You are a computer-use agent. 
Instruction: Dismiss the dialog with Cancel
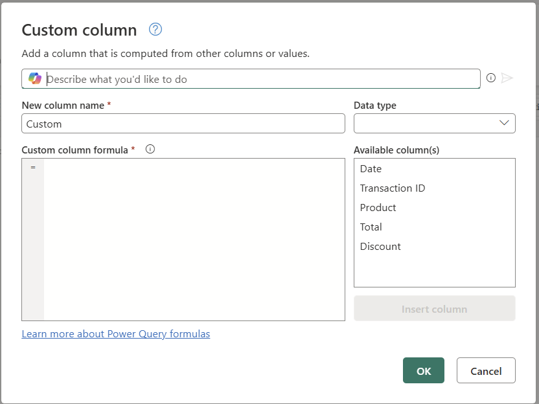click(x=486, y=370)
